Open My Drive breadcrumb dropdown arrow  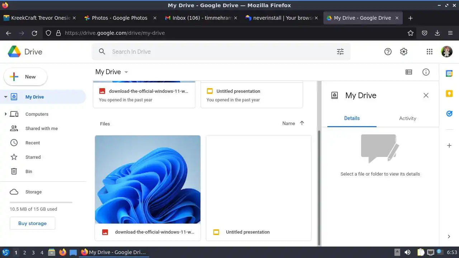[x=126, y=72]
